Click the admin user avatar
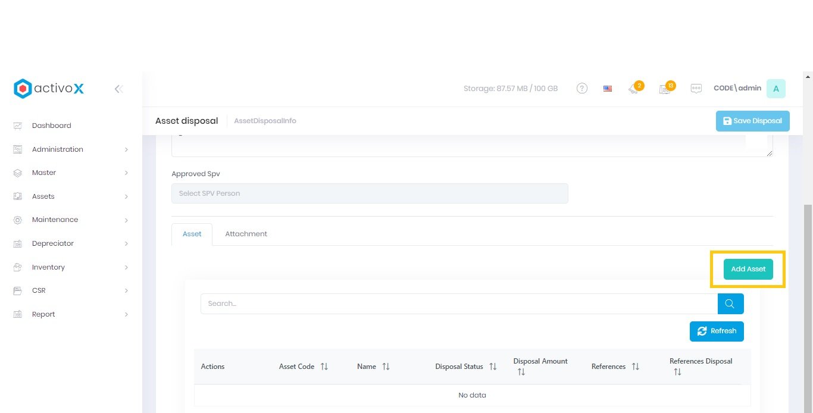Screen dimensions: 813x413 pos(776,89)
